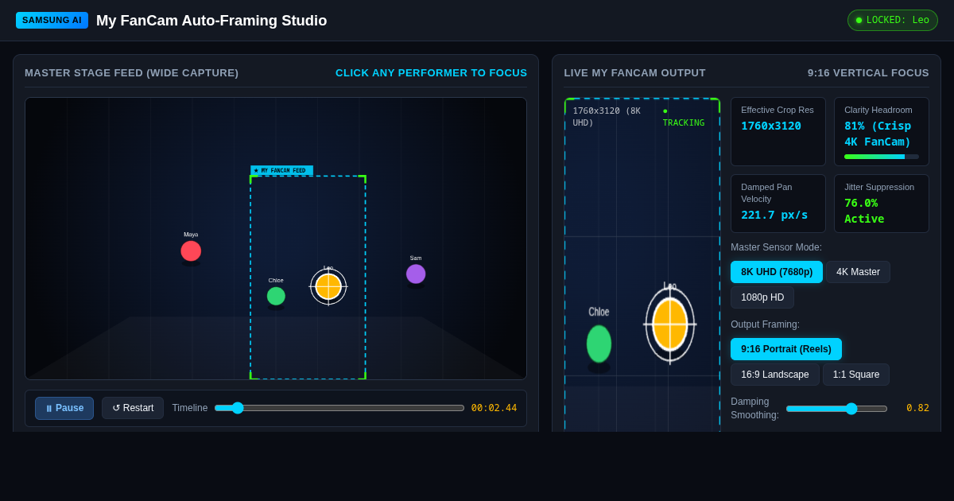The height and width of the screenshot is (501, 954).
Task: Choose 1:1 Square output framing
Action: click(856, 375)
